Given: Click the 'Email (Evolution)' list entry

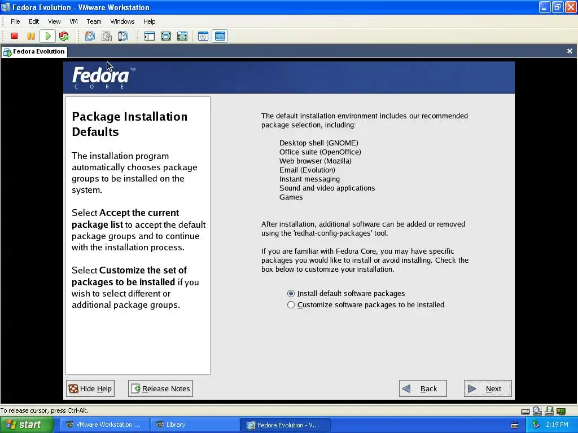Looking at the screenshot, I should [x=307, y=170].
